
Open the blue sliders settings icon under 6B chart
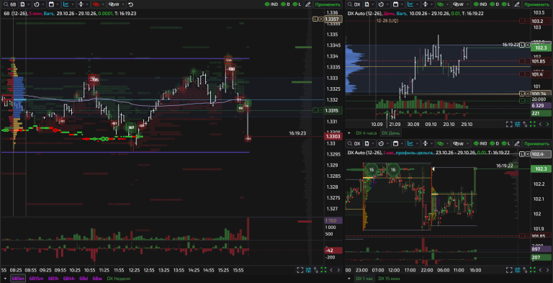(x=308, y=270)
